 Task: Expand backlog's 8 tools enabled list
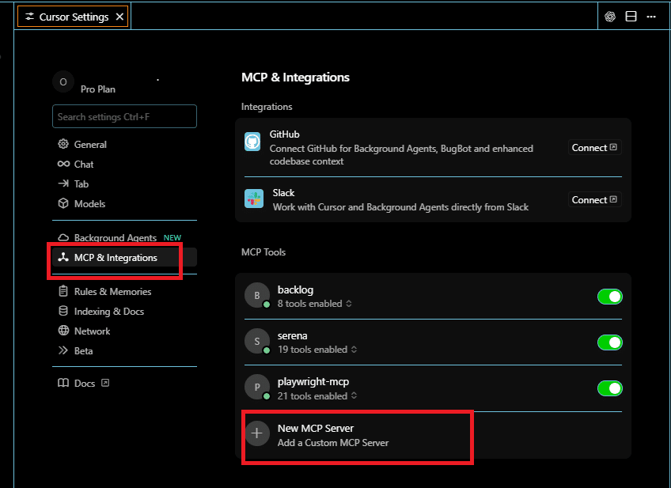314,304
